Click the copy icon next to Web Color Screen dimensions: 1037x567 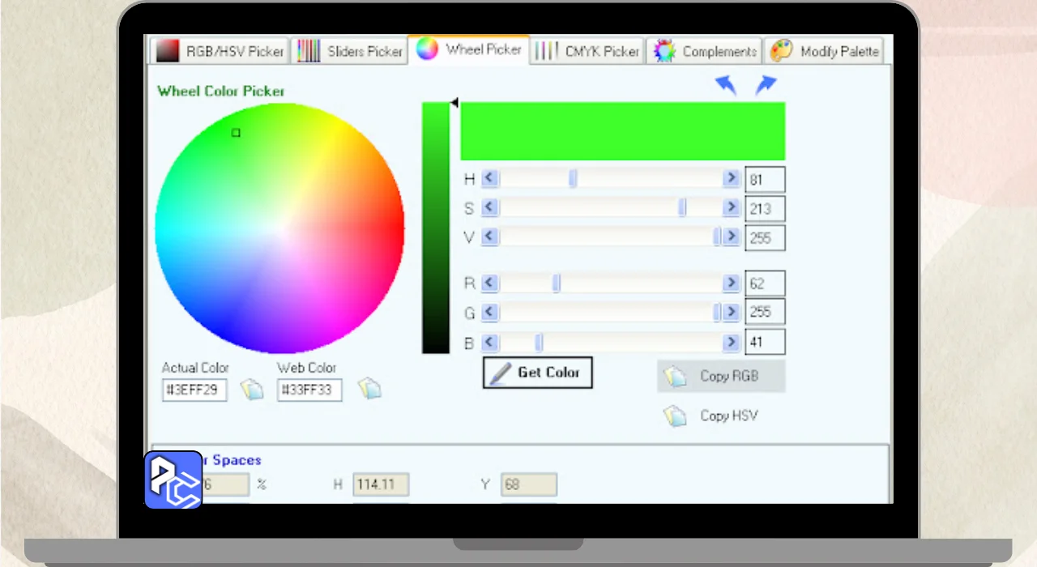click(x=369, y=390)
